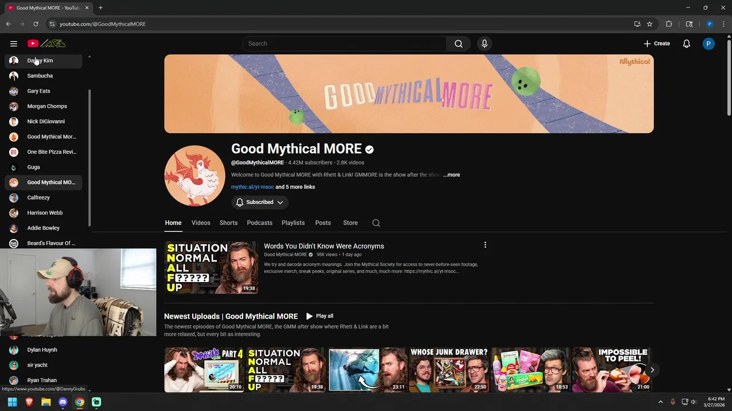Image resolution: width=732 pixels, height=411 pixels.
Task: Switch to the Shorts tab
Action: [228, 223]
